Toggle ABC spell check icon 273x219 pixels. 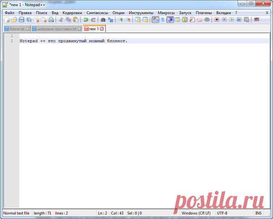coord(257,20)
